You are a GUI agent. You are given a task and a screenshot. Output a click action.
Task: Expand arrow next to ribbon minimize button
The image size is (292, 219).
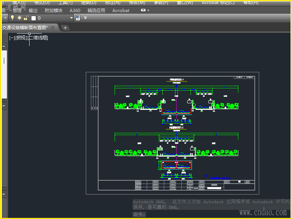149,11
